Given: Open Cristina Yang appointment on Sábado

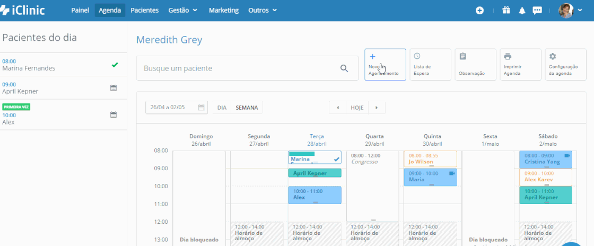Looking at the screenshot, I should point(546,160).
